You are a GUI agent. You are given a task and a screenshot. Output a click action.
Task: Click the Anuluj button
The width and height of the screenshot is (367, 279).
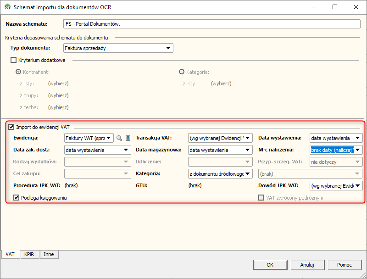tap(307, 265)
